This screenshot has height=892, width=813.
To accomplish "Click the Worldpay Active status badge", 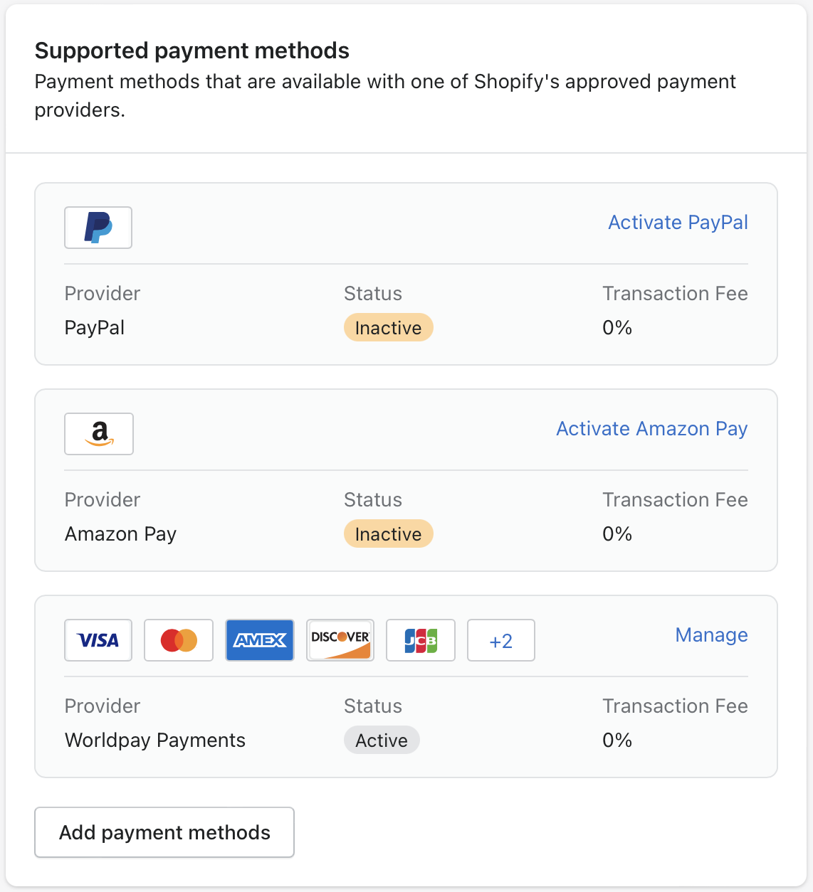I will (382, 740).
